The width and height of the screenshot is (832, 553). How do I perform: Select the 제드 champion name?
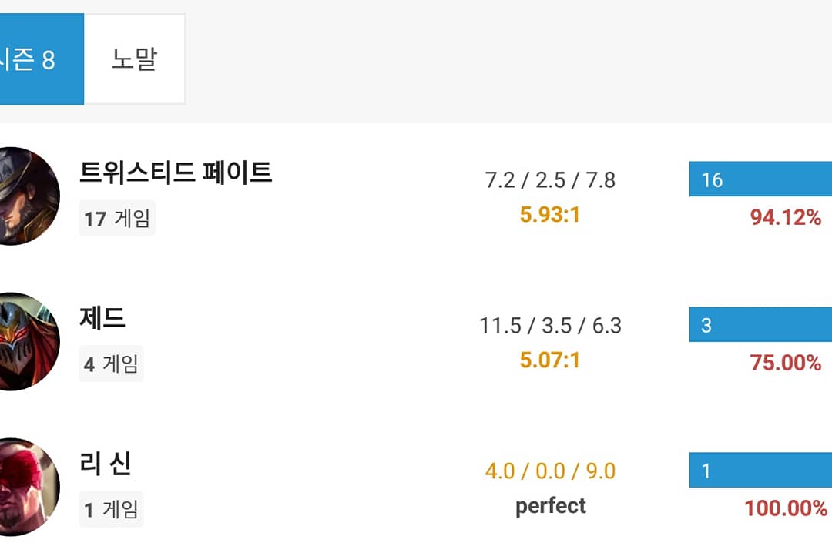click(102, 317)
